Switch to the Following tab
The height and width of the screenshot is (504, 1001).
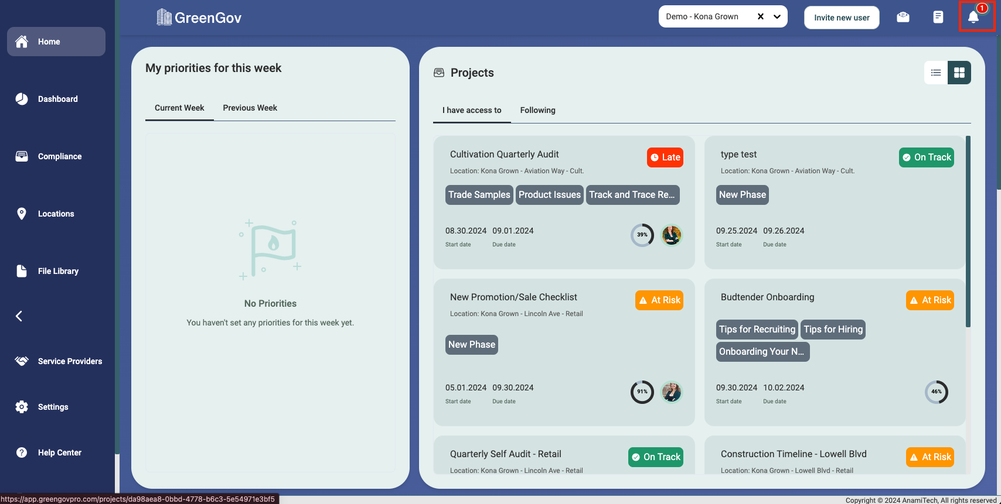pyautogui.click(x=538, y=110)
